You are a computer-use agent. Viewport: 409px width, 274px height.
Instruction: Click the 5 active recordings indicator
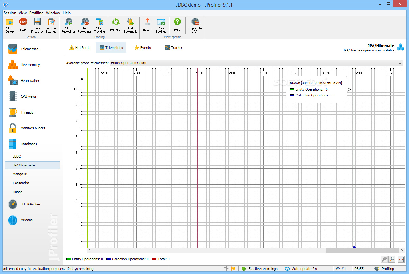coord(260,269)
